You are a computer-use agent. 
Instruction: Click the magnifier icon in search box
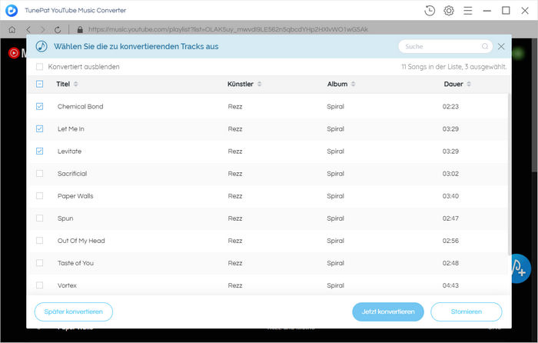point(484,46)
